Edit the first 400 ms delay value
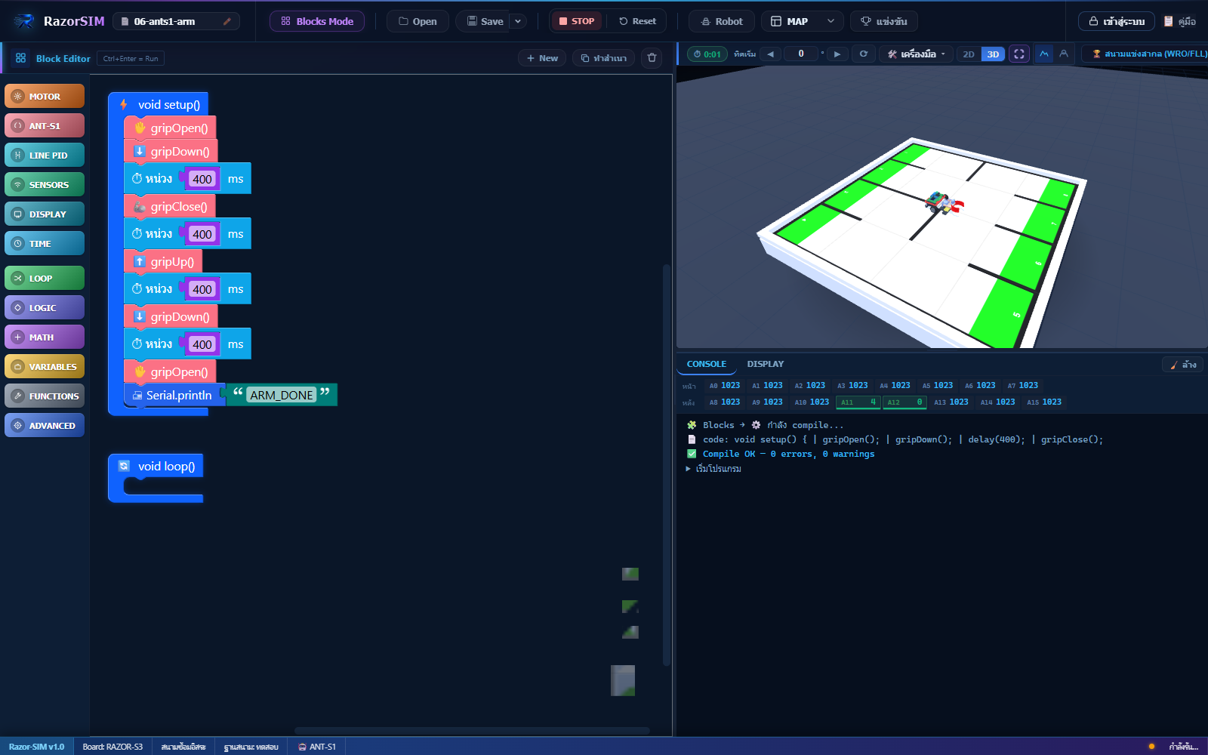This screenshot has height=755, width=1208. tap(202, 179)
